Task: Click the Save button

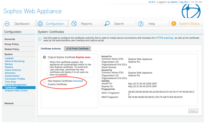Action: click(x=193, y=111)
